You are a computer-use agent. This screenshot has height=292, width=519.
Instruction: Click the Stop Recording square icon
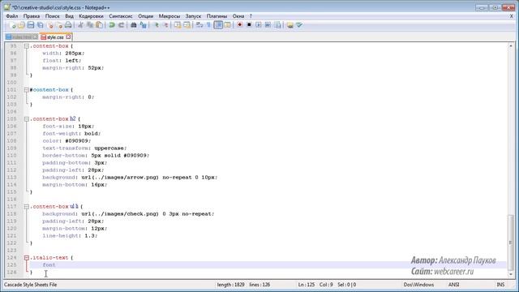(249, 25)
